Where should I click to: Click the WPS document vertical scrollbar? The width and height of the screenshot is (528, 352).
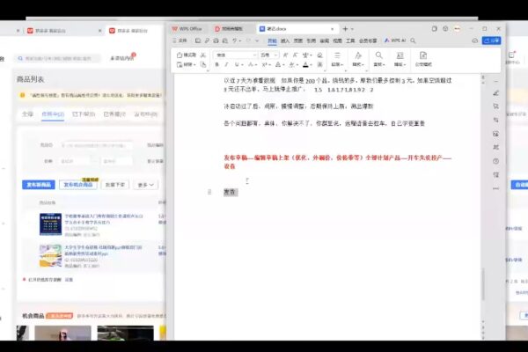pyautogui.click(x=483, y=284)
